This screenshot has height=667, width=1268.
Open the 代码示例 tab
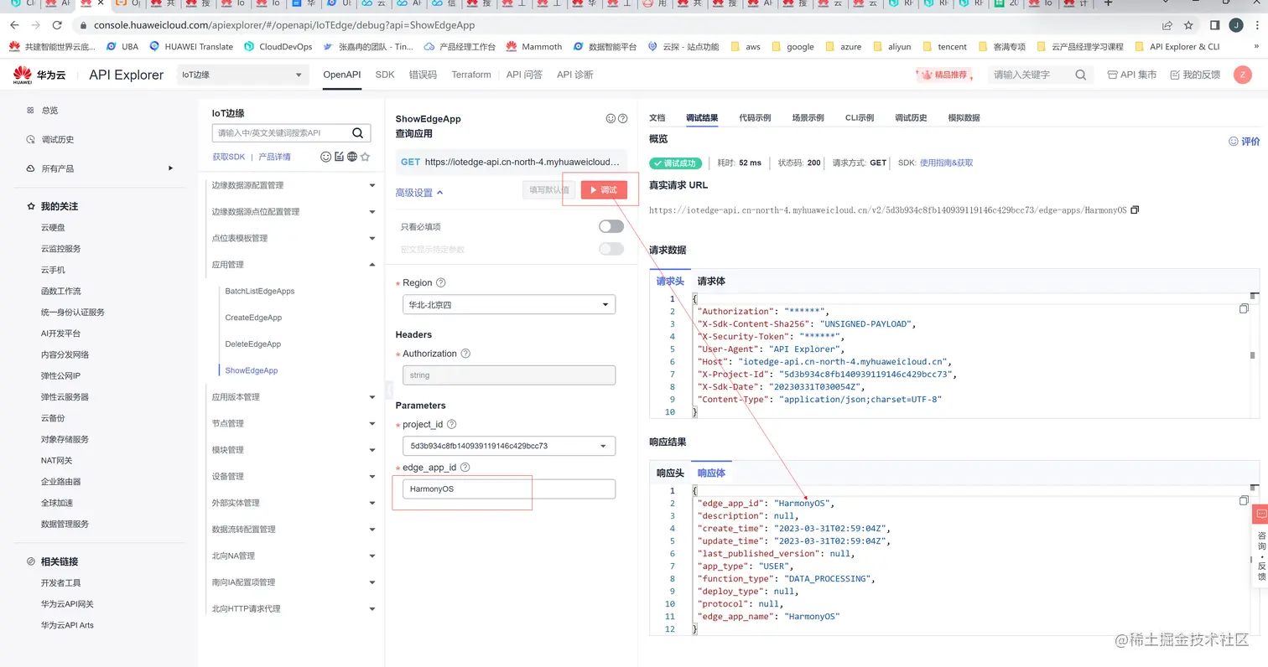pyautogui.click(x=755, y=118)
